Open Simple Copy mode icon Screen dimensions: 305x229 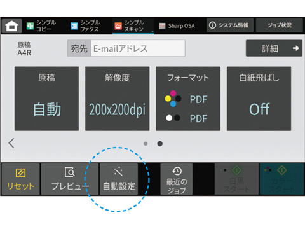30,26
